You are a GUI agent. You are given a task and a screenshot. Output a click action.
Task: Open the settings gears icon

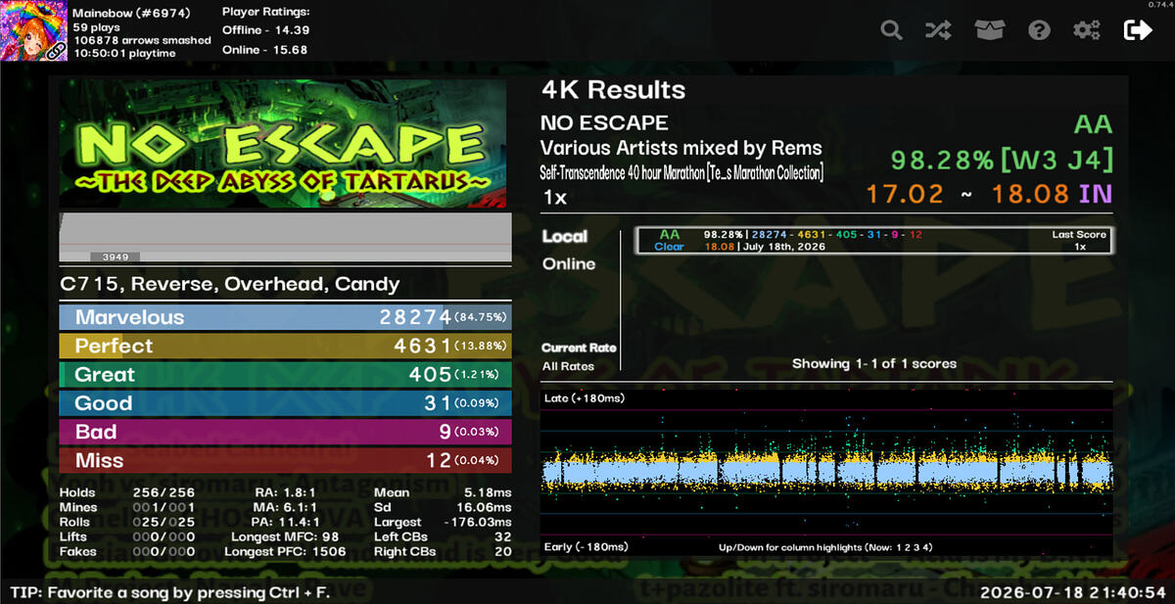[x=1086, y=30]
